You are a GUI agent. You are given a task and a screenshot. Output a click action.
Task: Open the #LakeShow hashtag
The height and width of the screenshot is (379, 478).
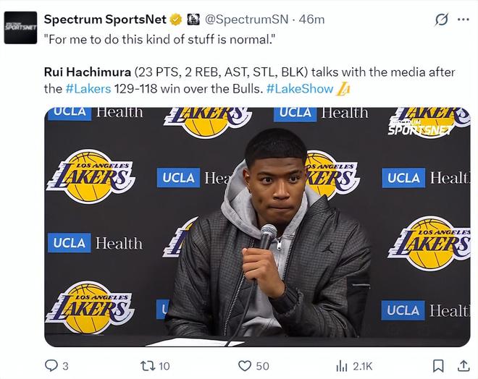tap(300, 89)
